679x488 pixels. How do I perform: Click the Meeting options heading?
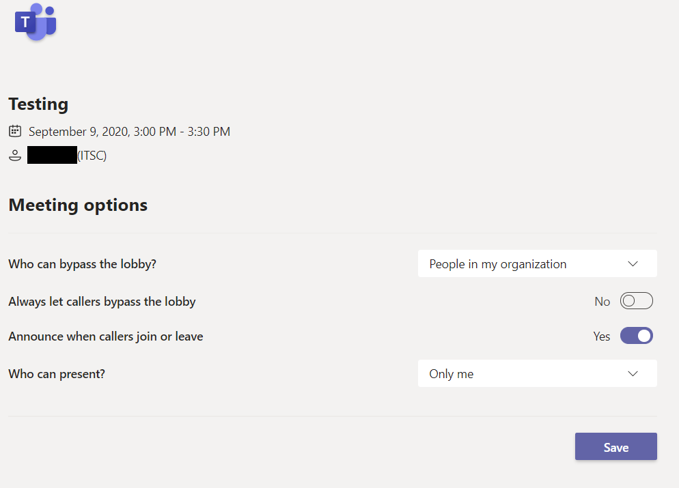pyautogui.click(x=78, y=205)
